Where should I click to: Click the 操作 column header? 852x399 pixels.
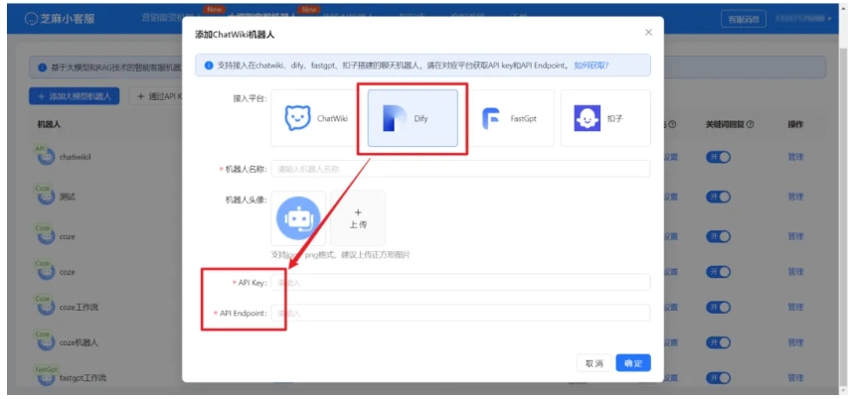coord(795,124)
